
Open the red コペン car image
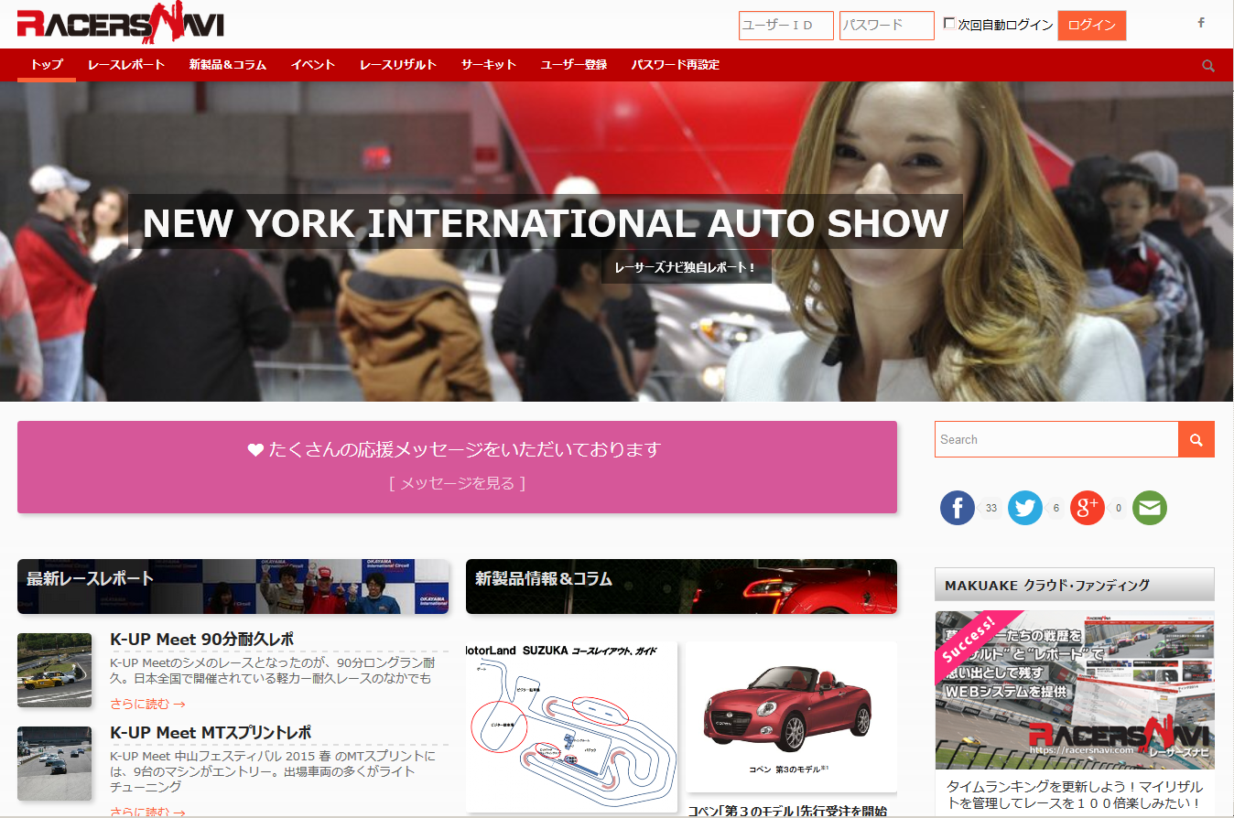click(792, 716)
